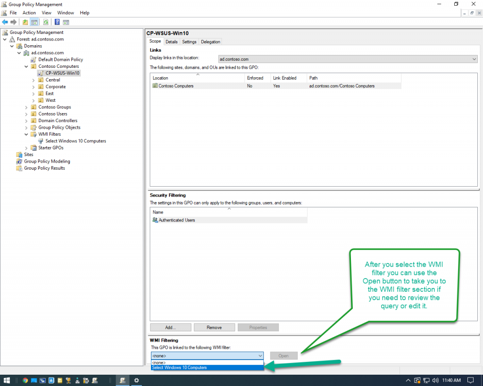Image resolution: width=483 pixels, height=386 pixels.
Task: Open the notifications icon in the system tray
Action: pos(470,380)
